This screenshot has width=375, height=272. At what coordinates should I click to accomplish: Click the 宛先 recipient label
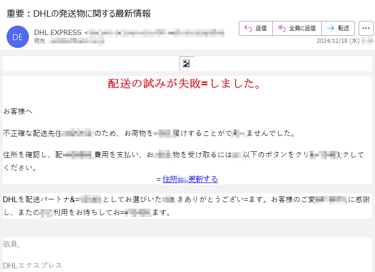pos(40,41)
